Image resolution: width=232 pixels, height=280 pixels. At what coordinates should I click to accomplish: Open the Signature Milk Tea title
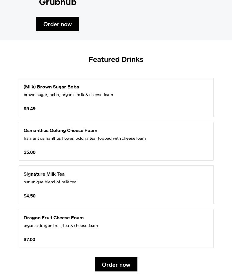[44, 174]
